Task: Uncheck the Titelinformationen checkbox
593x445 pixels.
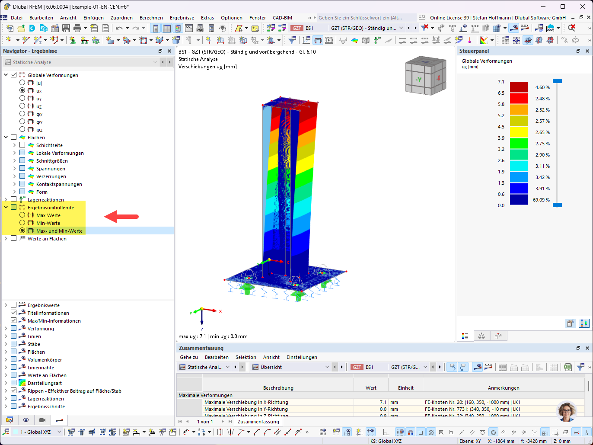Action: [x=14, y=313]
